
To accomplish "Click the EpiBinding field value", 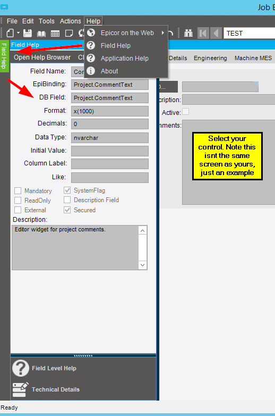I will pyautogui.click(x=110, y=85).
